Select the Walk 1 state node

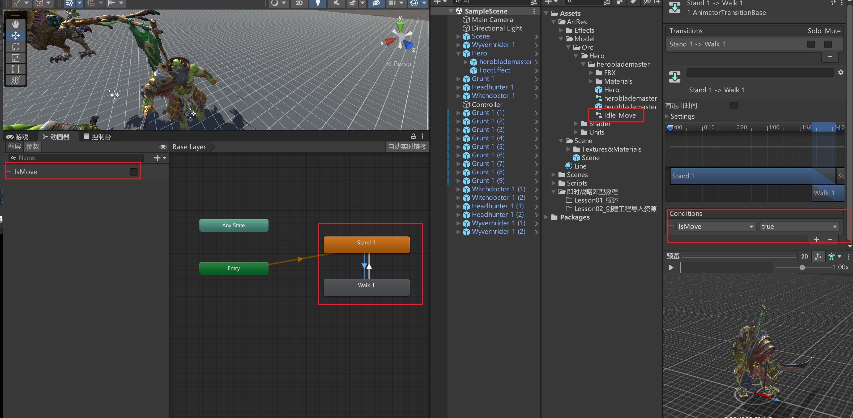click(366, 287)
